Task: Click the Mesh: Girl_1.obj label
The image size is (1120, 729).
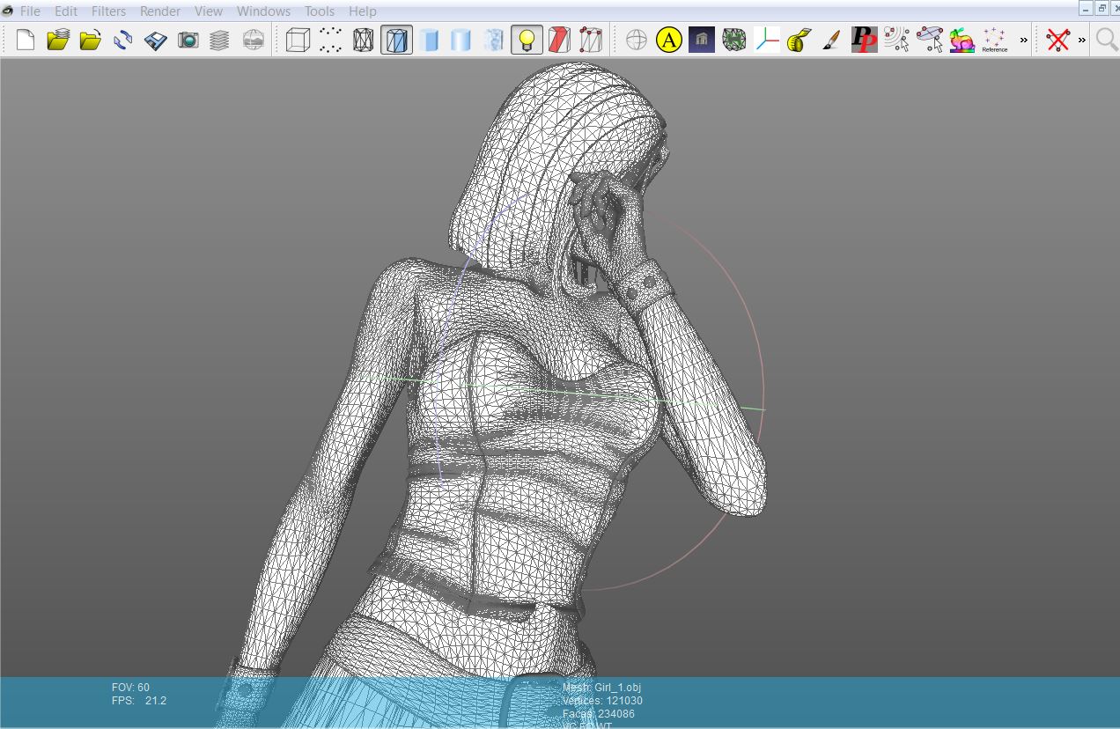Action: [x=603, y=688]
